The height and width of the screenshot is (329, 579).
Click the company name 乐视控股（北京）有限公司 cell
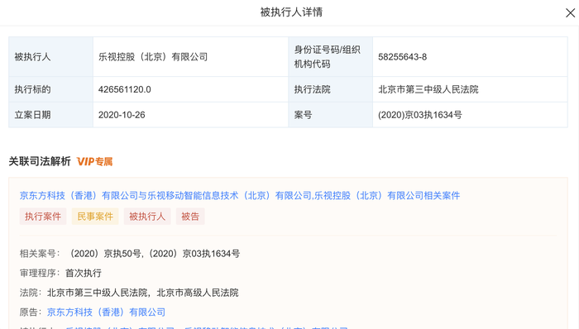tap(190, 57)
